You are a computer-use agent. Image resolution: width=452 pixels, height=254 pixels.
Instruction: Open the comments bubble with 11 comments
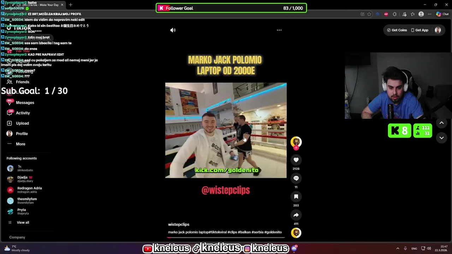pos(296,178)
